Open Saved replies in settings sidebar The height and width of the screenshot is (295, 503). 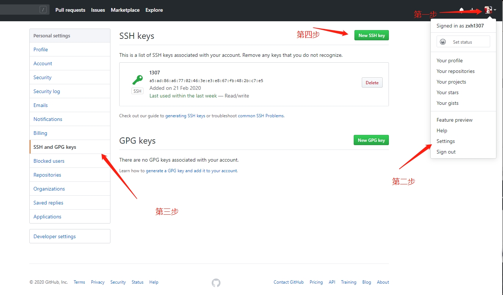click(x=70, y=203)
